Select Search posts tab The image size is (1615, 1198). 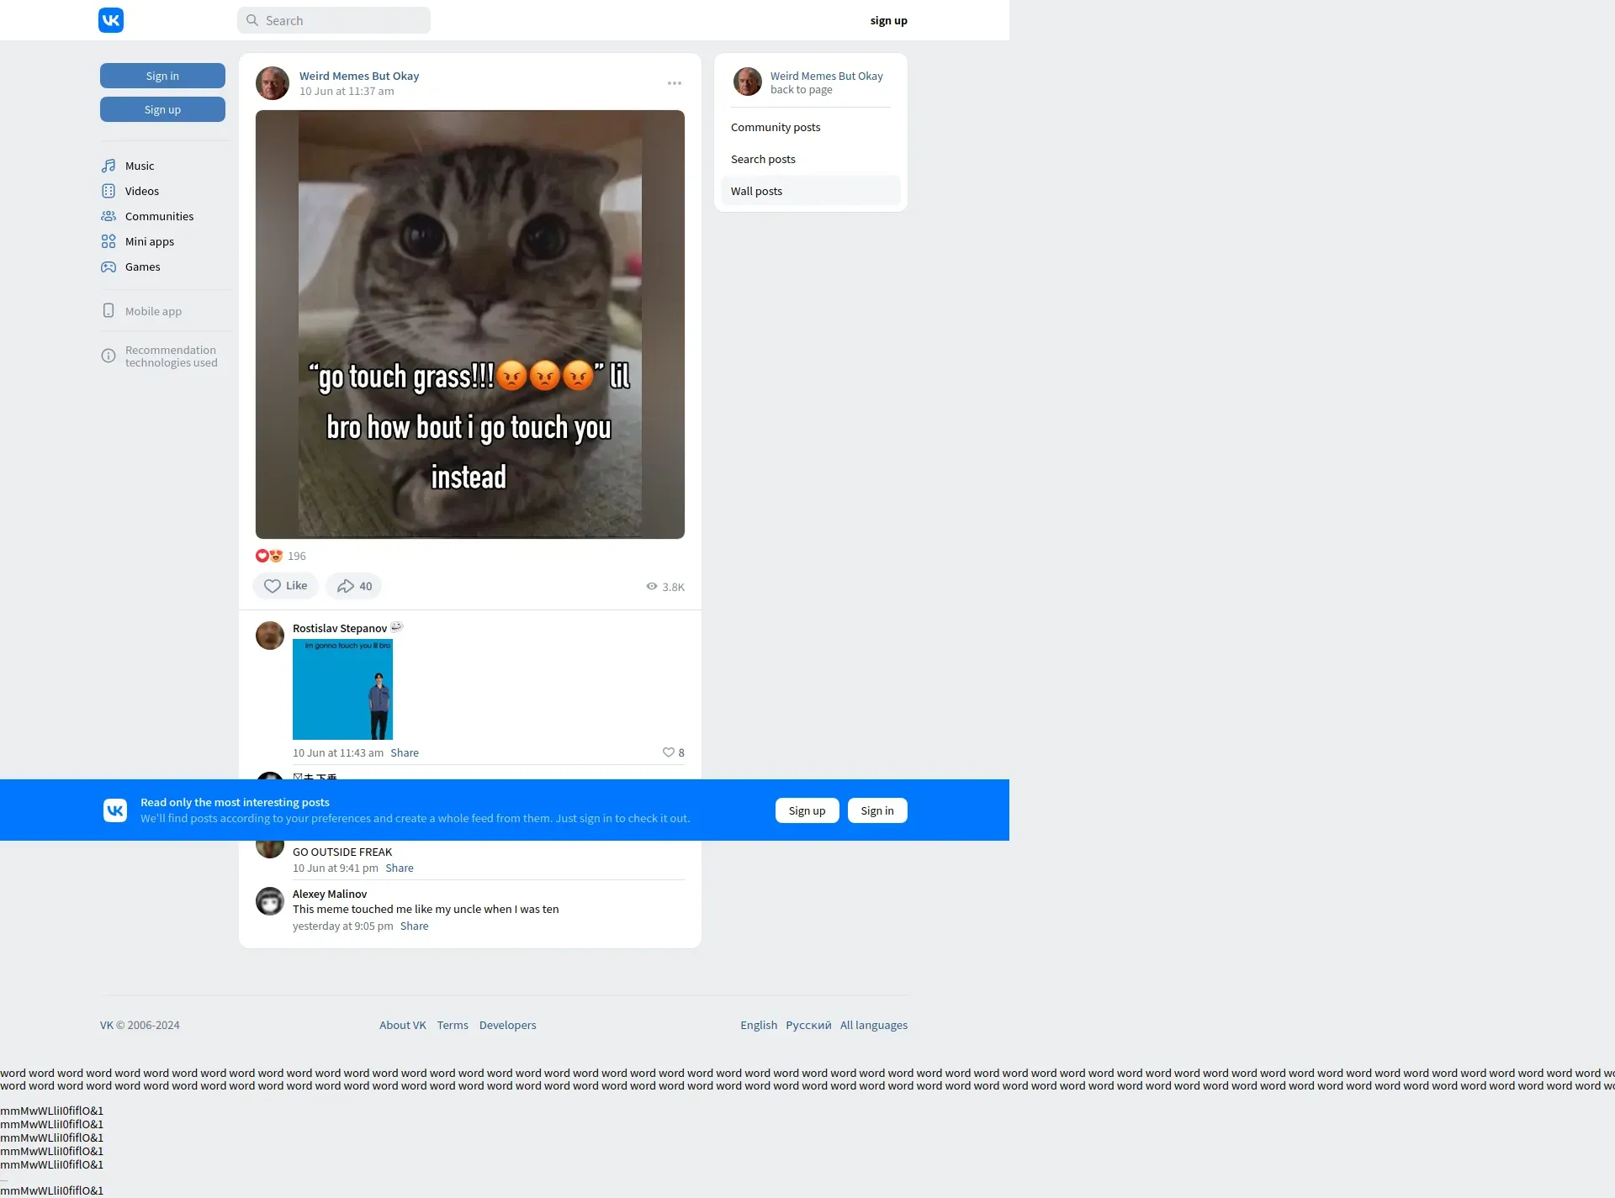pyautogui.click(x=763, y=159)
